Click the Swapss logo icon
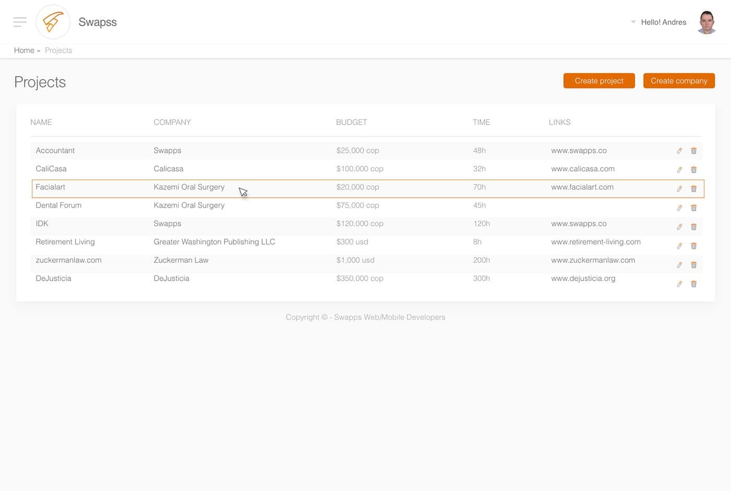This screenshot has width=731, height=491. click(x=53, y=22)
